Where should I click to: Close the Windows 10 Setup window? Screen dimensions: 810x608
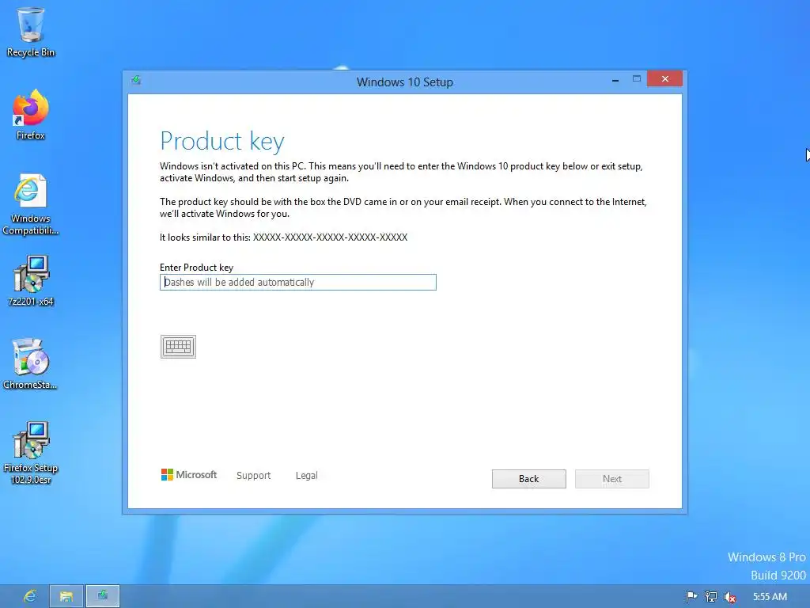coord(664,78)
